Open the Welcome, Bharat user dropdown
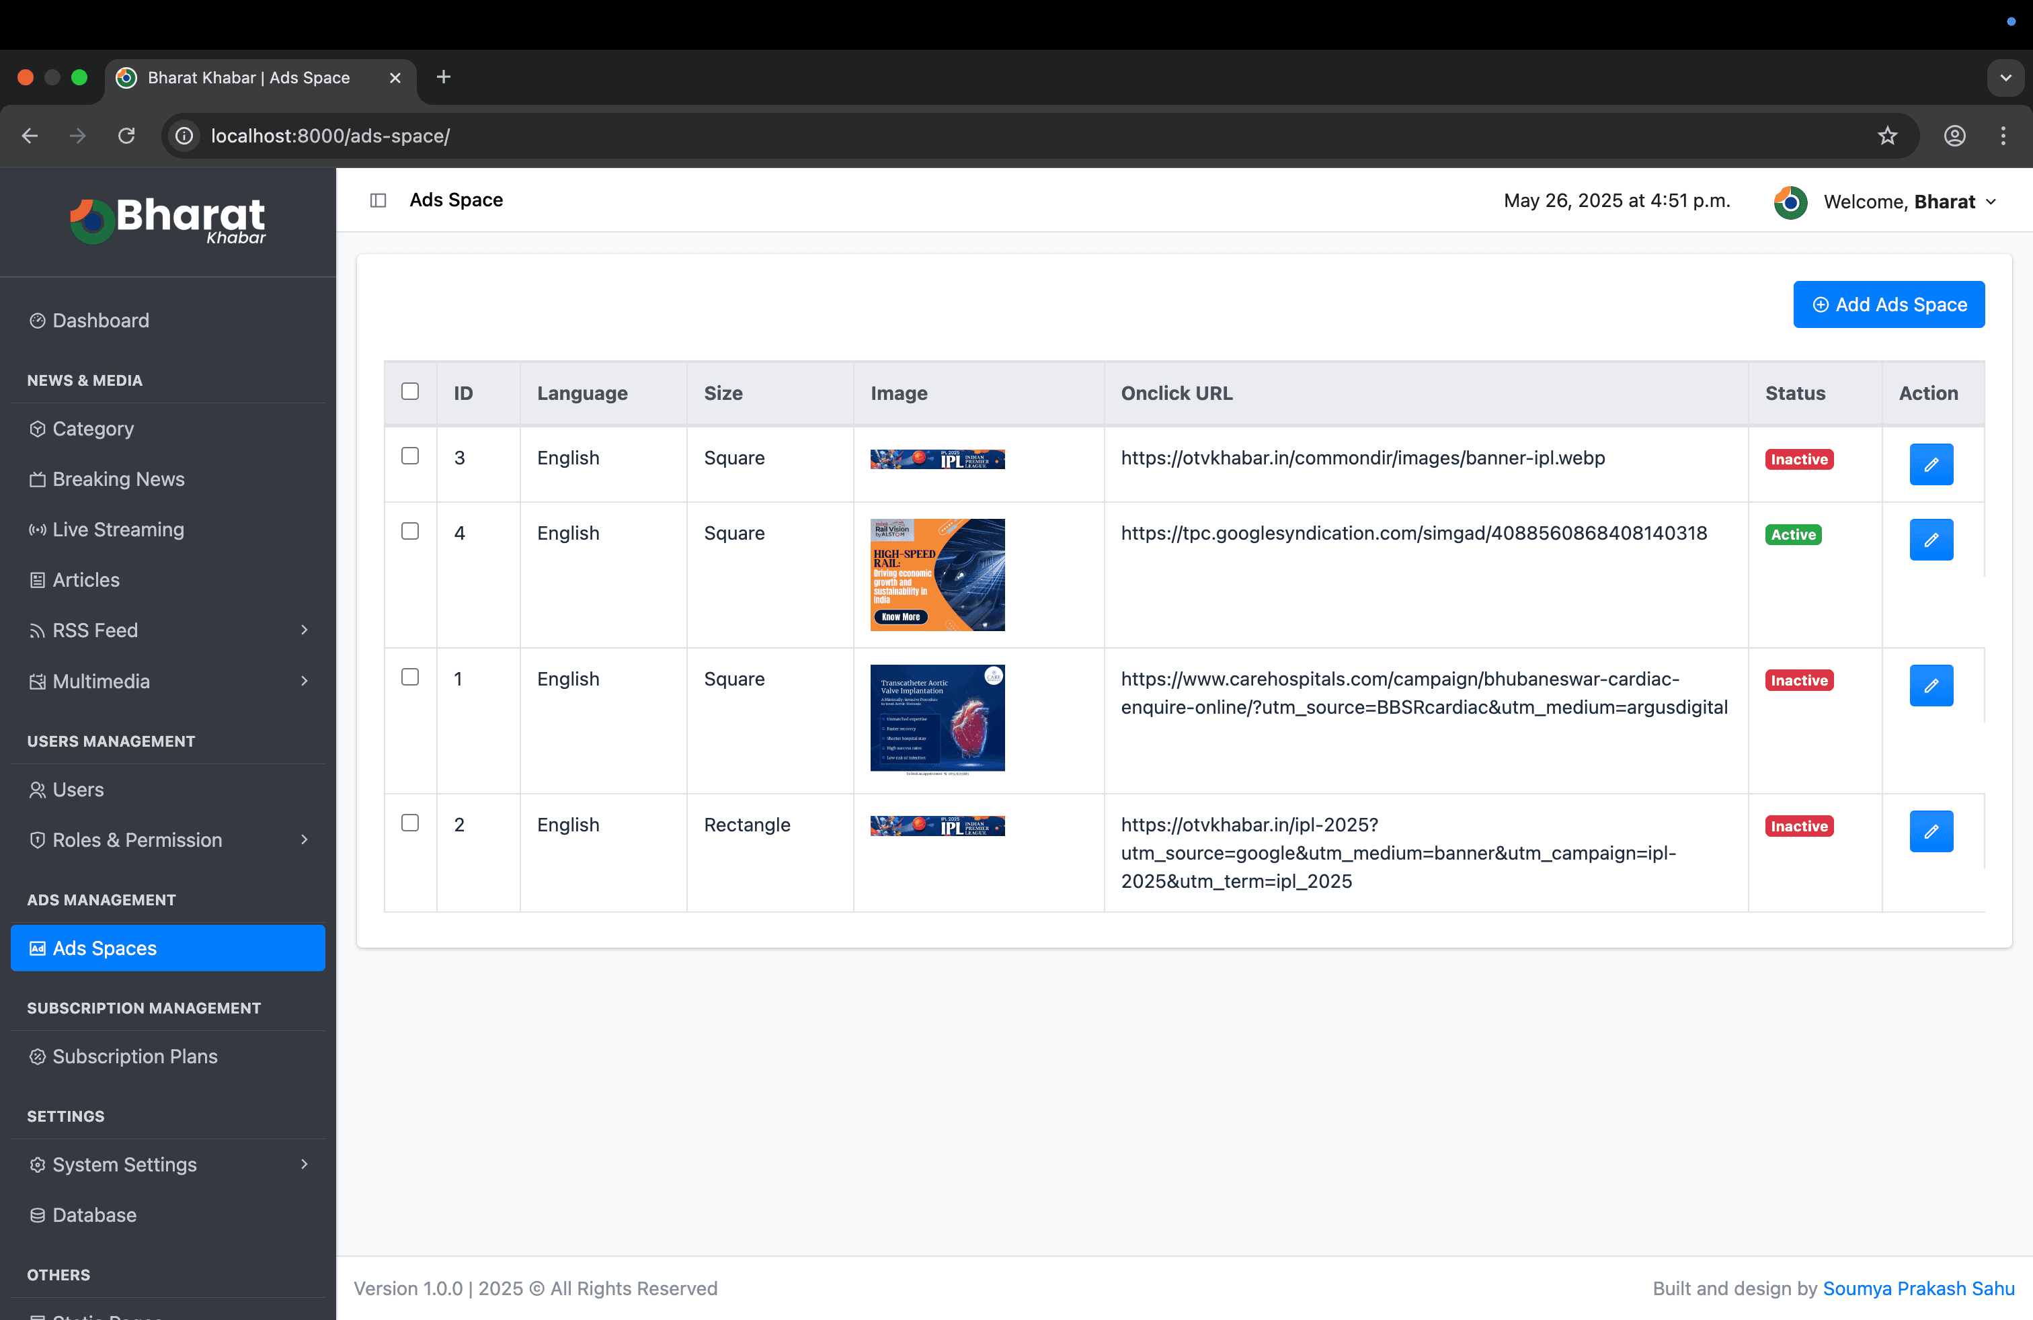Screen dimensions: 2033x1320 point(1909,202)
